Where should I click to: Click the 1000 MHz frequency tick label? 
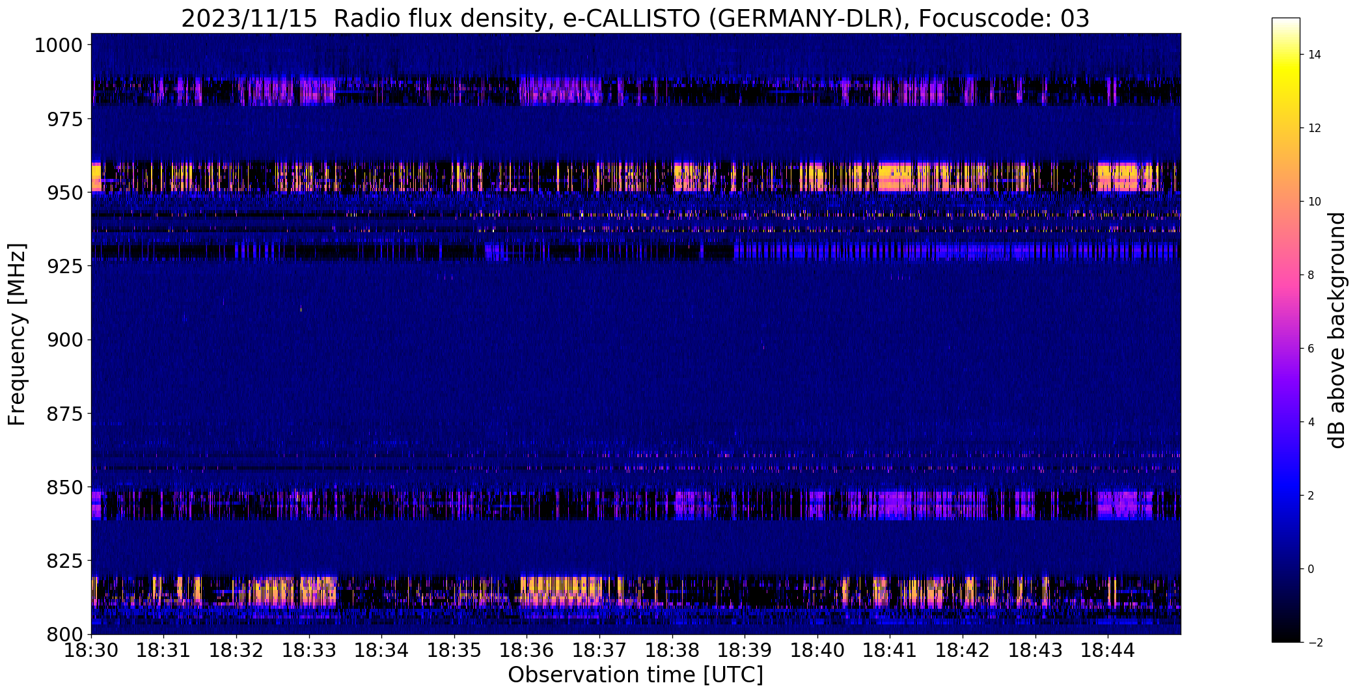click(59, 46)
